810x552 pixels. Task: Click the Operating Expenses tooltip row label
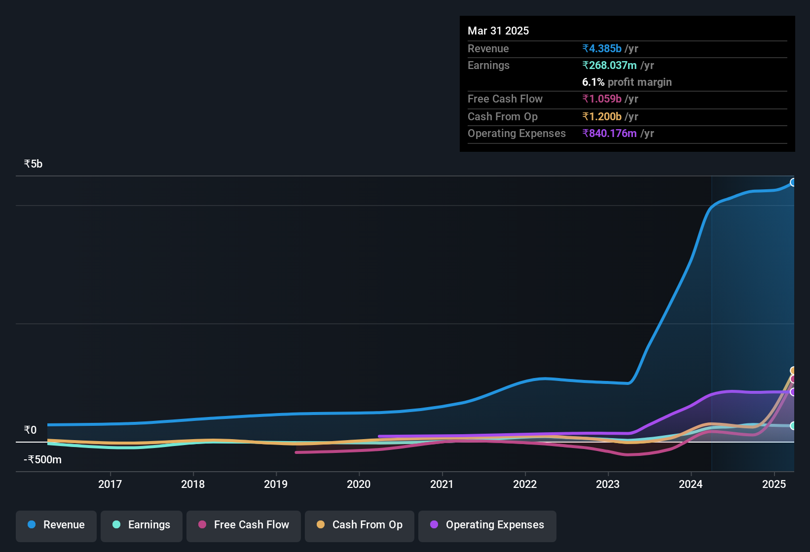point(516,133)
